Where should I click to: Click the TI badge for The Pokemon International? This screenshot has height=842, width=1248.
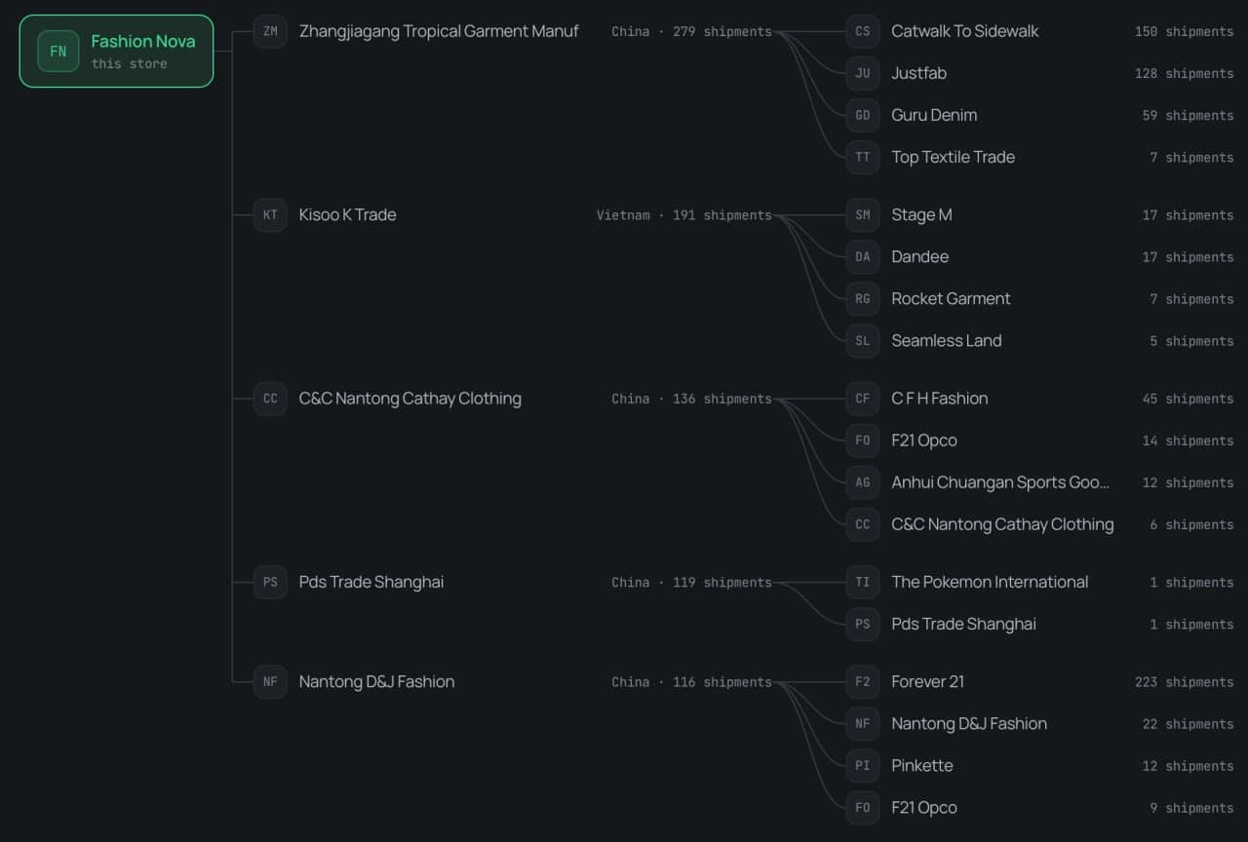pyautogui.click(x=863, y=583)
